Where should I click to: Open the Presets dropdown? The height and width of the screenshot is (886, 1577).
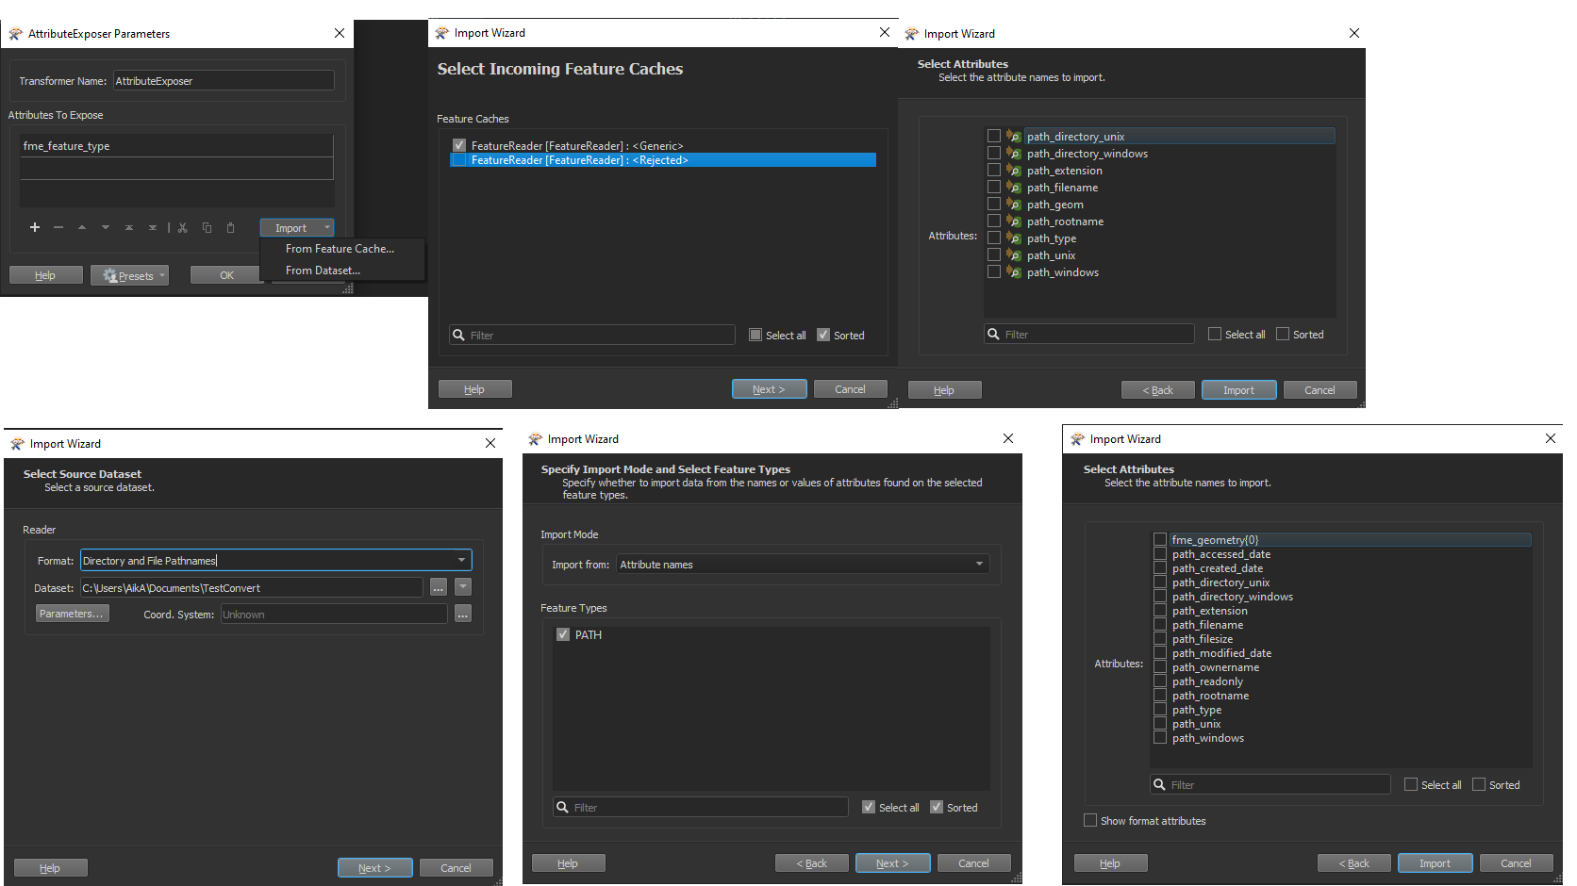[x=162, y=275]
